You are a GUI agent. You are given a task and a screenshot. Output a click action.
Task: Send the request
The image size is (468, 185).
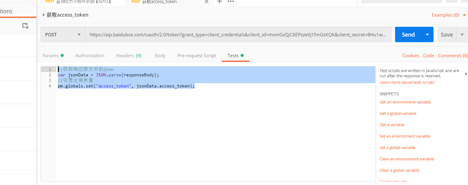408,34
